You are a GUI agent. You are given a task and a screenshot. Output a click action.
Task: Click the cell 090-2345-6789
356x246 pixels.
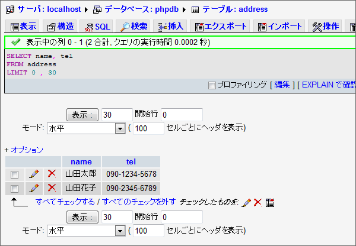click(x=131, y=188)
